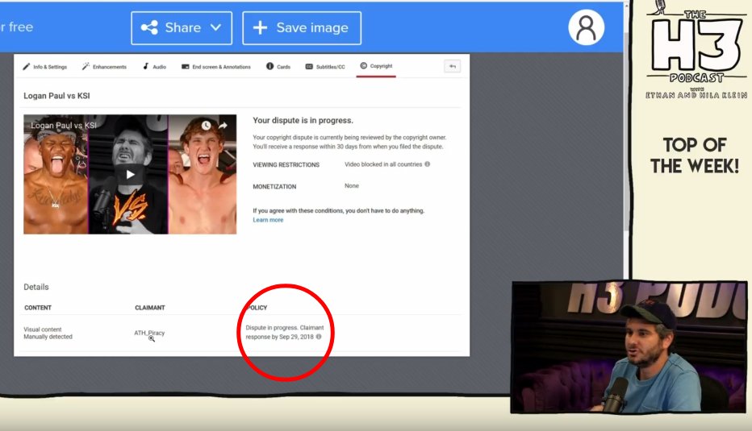Viewport: 752px width, 431px height.
Task: Switch to the Info & Settings tab
Action: tap(45, 67)
